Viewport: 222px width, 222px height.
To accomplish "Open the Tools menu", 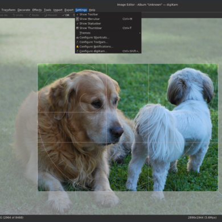I will tap(47, 10).
